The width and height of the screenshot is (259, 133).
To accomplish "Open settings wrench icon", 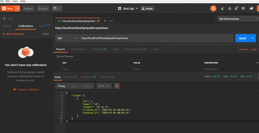I will [229, 9].
